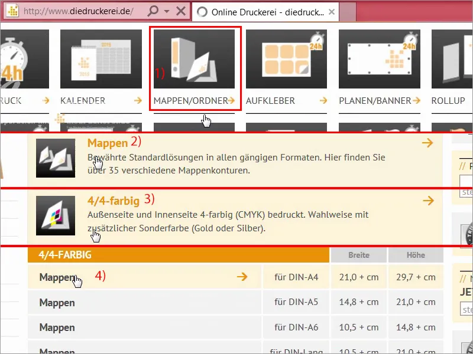Click the Höhe column header
Image resolution: width=473 pixels, height=354 pixels.
(x=416, y=255)
